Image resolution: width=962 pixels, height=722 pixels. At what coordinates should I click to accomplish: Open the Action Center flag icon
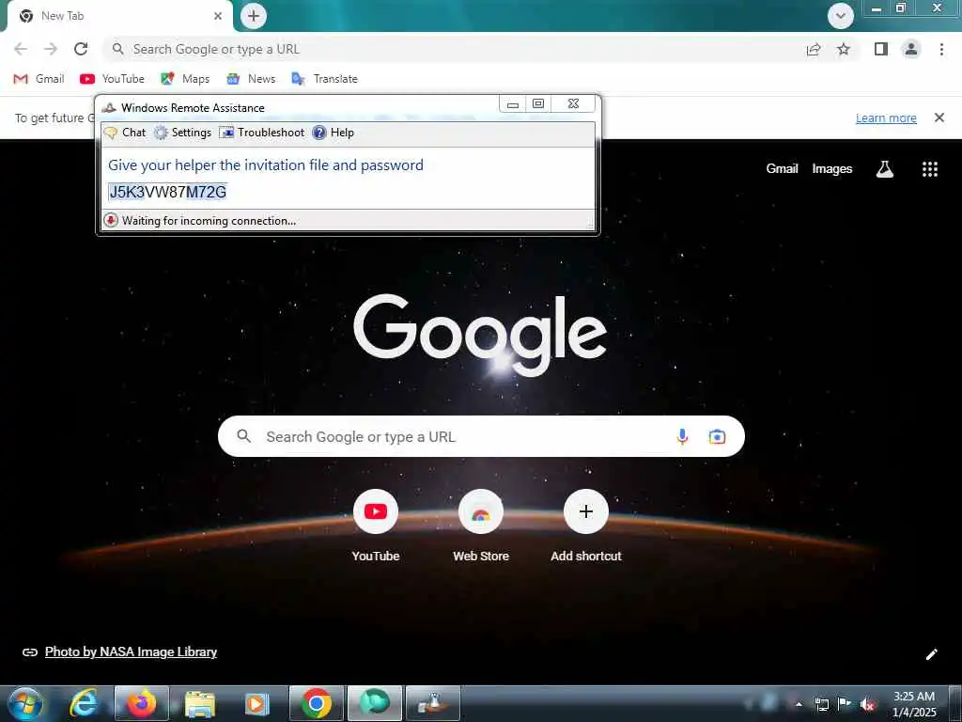[x=845, y=704]
